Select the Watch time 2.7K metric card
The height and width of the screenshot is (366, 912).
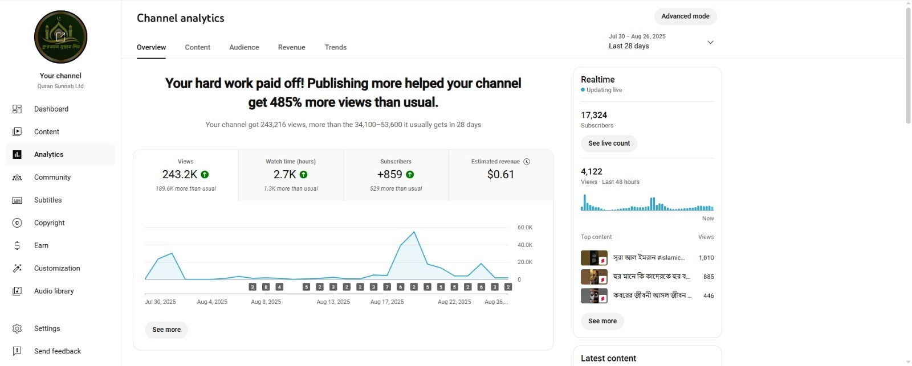tap(291, 175)
